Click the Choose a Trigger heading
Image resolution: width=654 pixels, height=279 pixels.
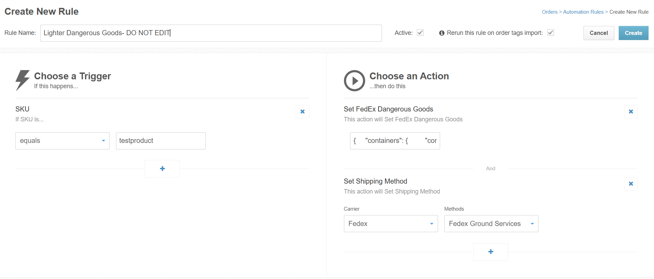[73, 76]
